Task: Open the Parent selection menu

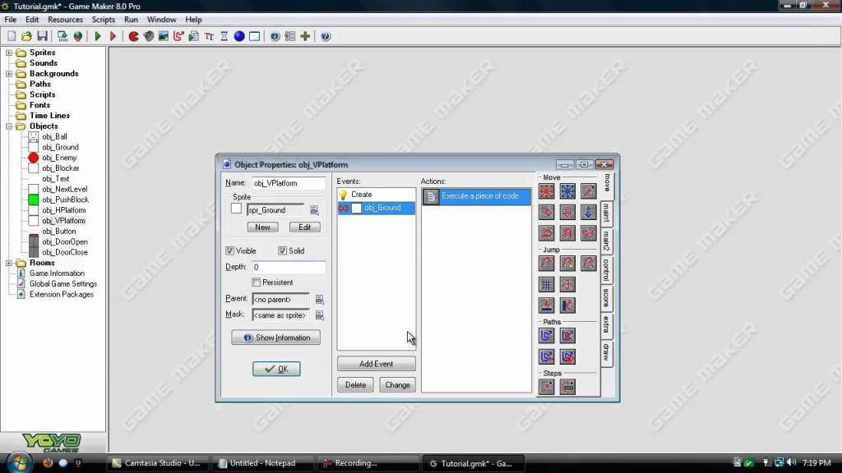Action: click(320, 299)
